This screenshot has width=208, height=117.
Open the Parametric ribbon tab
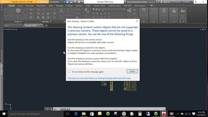coord(41,6)
